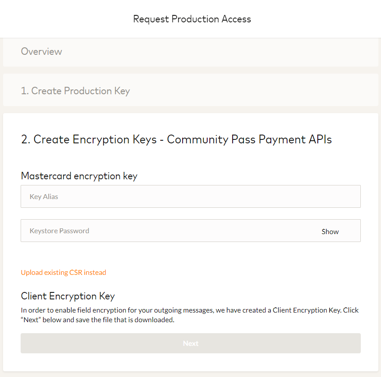Click the Client Encryption Key description paragraph
This screenshot has width=381, height=377.
(190, 315)
